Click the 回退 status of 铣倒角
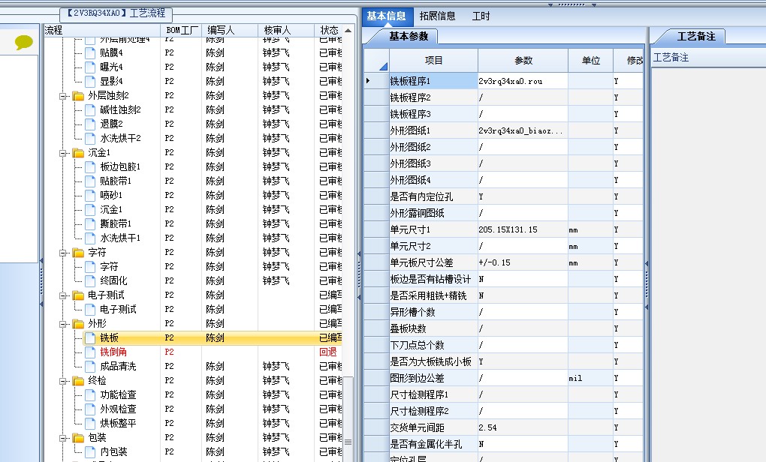The image size is (766, 462). 327,352
